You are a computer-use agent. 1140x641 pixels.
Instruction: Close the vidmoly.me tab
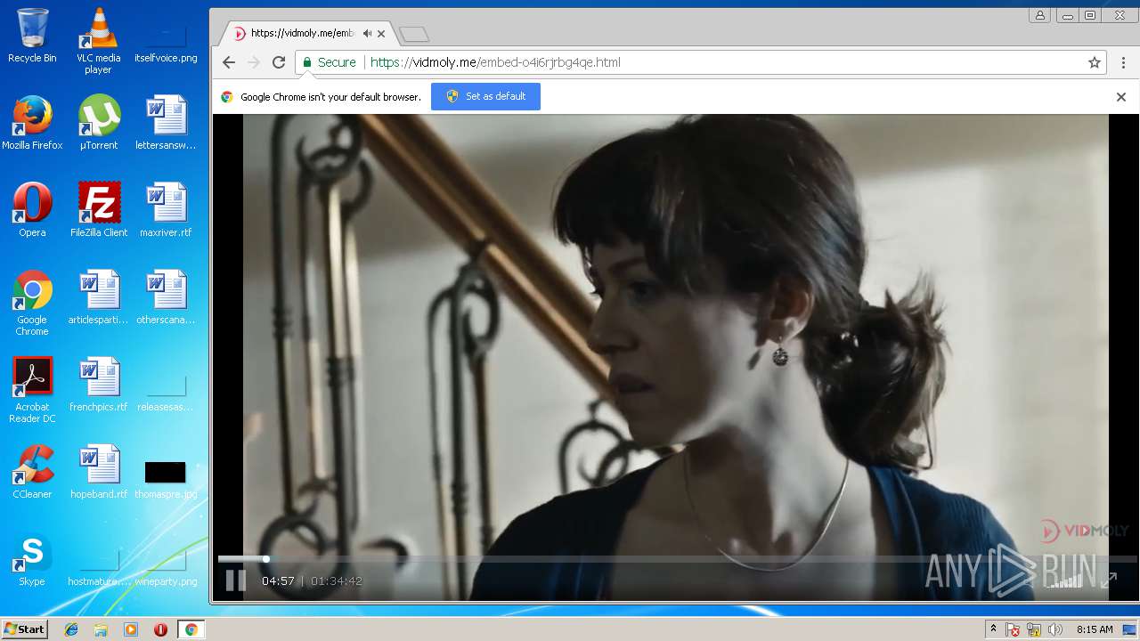pyautogui.click(x=381, y=34)
